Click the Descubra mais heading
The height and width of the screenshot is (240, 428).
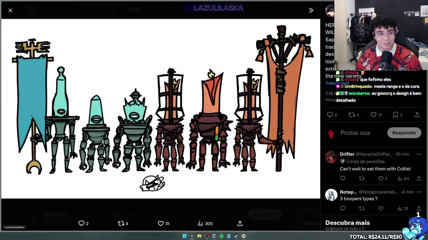coord(347,223)
